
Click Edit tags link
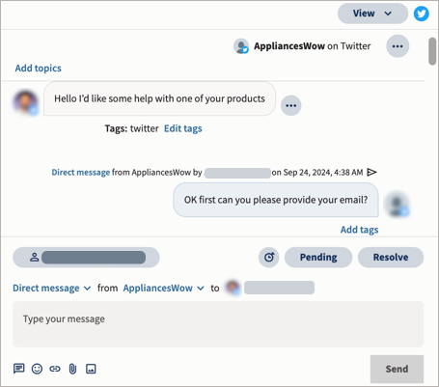coord(183,128)
